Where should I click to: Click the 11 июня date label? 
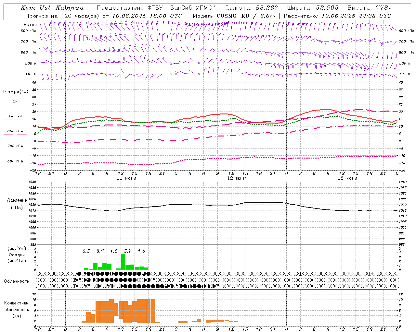(126, 178)
